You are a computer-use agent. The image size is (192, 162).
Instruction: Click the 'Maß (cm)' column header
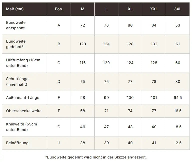tap(15, 9)
